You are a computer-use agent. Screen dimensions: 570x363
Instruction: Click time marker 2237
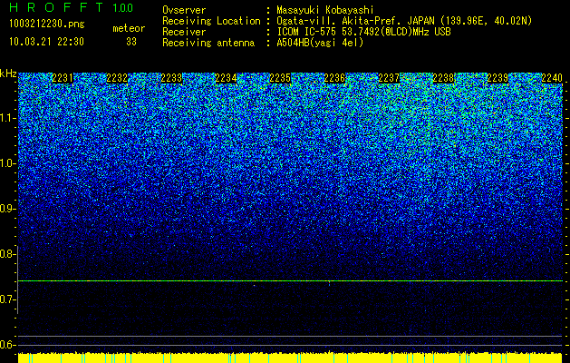[x=389, y=78]
